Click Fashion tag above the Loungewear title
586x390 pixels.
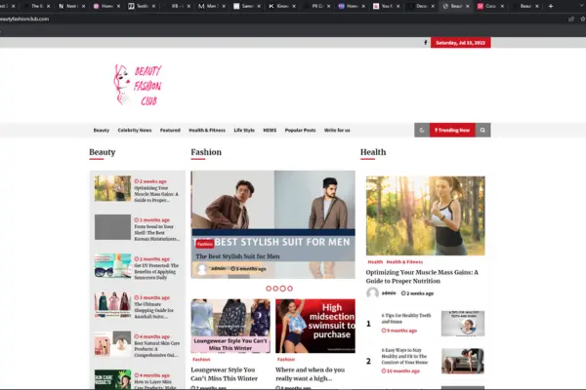click(201, 360)
